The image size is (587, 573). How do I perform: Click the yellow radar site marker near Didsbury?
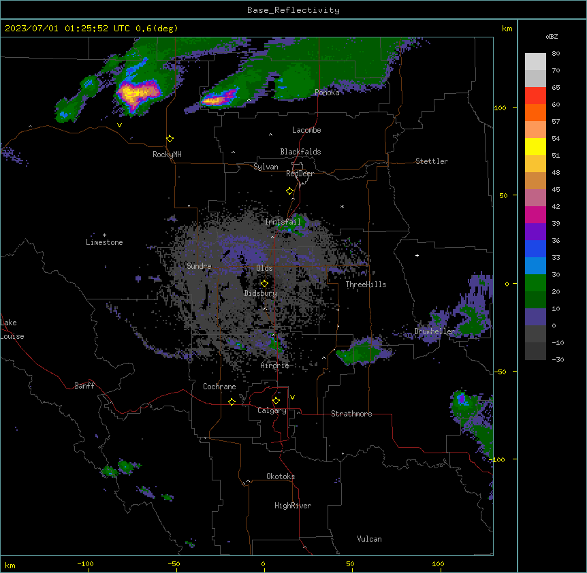pyautogui.click(x=264, y=284)
